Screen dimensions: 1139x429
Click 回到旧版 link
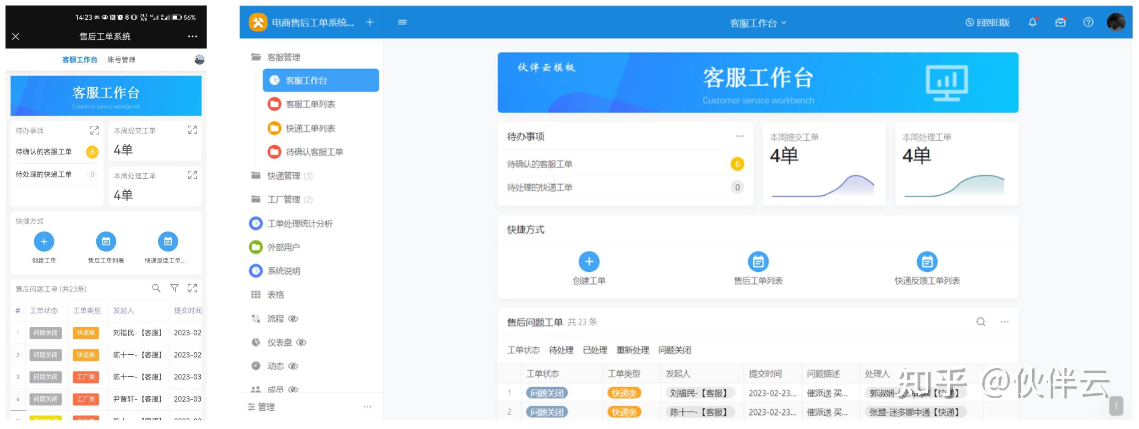tap(987, 22)
